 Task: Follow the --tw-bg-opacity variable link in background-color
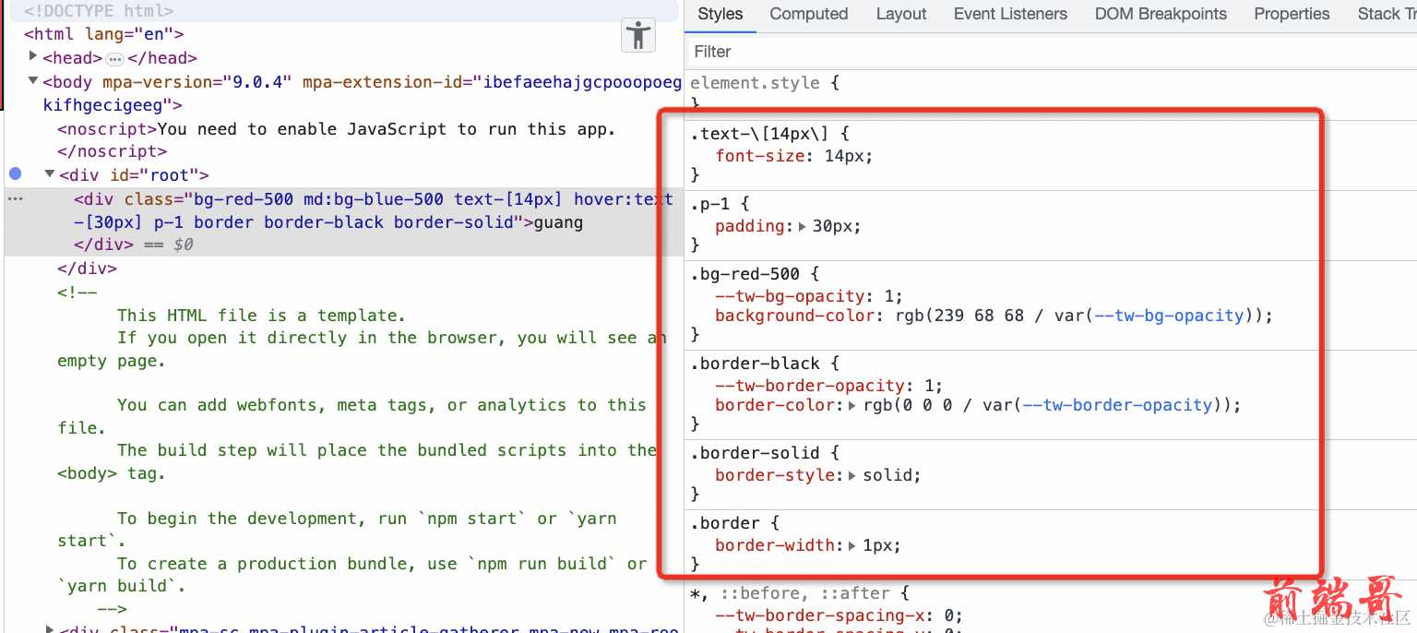pos(1169,316)
